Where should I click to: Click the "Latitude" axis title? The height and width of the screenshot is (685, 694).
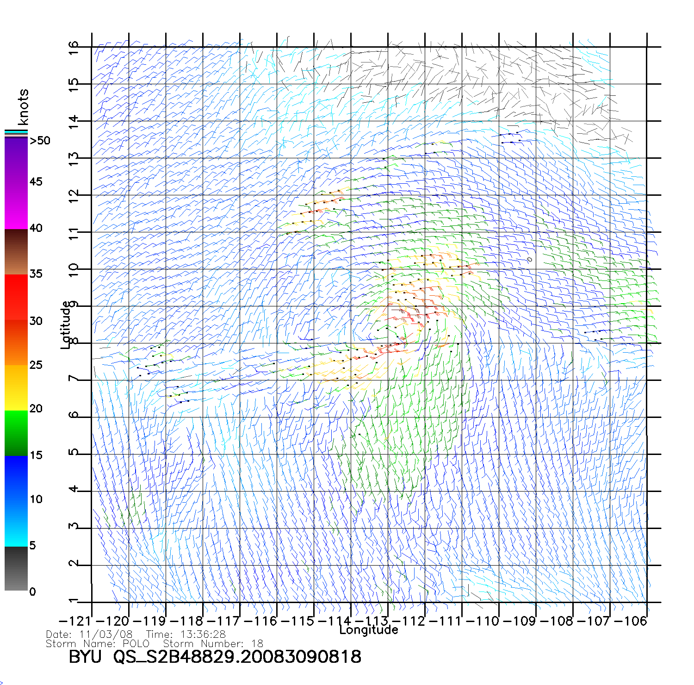(x=66, y=324)
